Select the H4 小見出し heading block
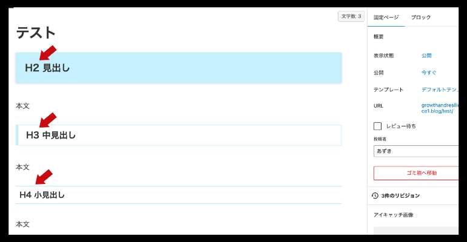Screen dimensions: 467x242 [178, 195]
